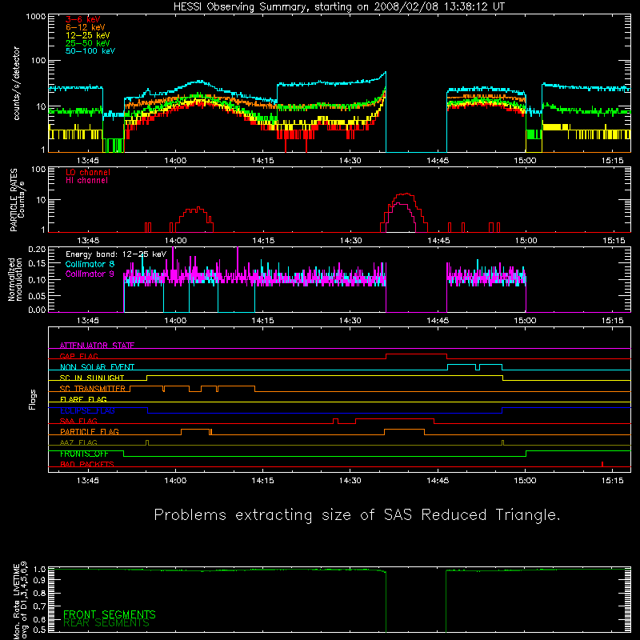This screenshot has width=640, height=640.
Task: Click the red bad packets spike marker
Action: click(602, 464)
